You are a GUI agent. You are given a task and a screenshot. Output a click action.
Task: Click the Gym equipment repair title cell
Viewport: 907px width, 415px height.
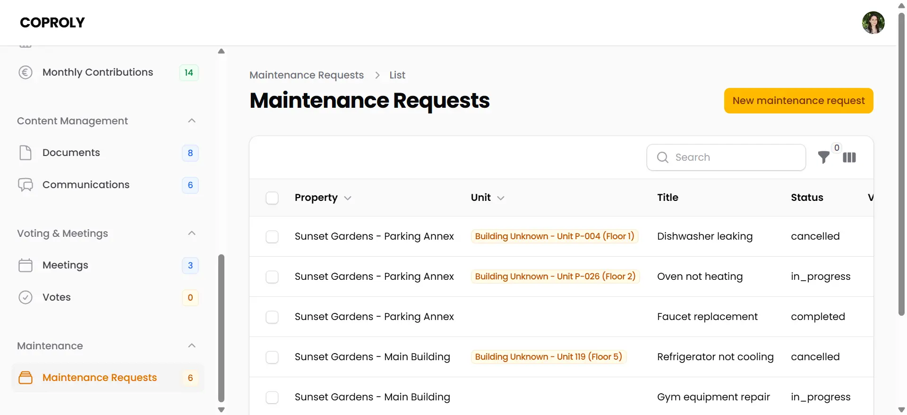pos(713,397)
